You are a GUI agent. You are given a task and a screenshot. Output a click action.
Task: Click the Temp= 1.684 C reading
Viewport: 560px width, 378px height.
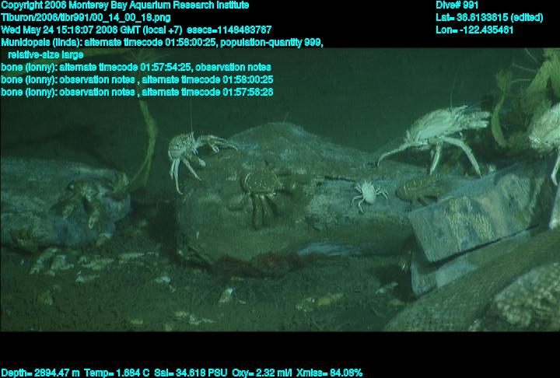coord(117,373)
